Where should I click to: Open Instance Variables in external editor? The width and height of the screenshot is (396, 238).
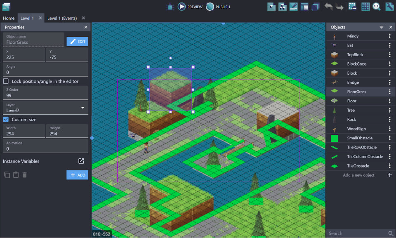pyautogui.click(x=81, y=161)
